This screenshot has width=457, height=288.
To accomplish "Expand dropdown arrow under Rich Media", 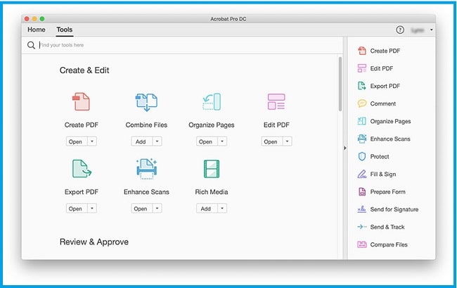I will point(222,208).
